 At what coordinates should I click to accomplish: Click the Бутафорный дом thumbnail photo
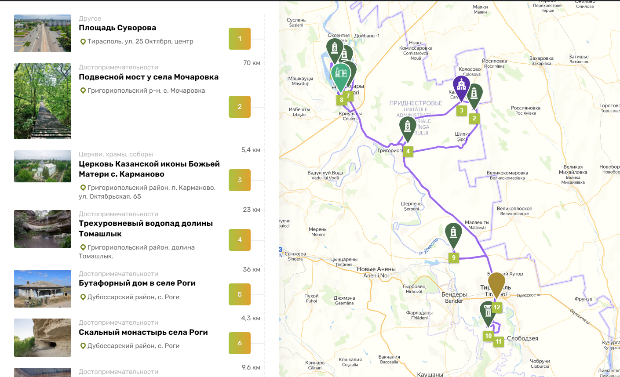[43, 289]
